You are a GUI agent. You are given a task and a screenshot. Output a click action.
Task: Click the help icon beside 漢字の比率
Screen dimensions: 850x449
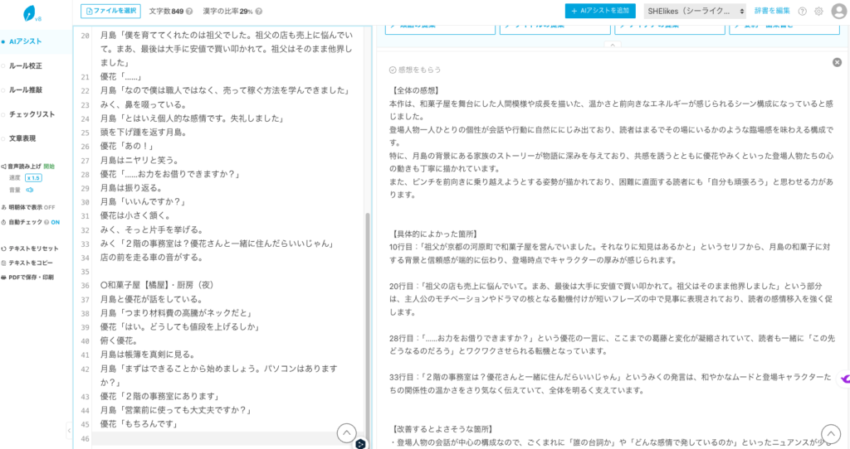(x=259, y=12)
